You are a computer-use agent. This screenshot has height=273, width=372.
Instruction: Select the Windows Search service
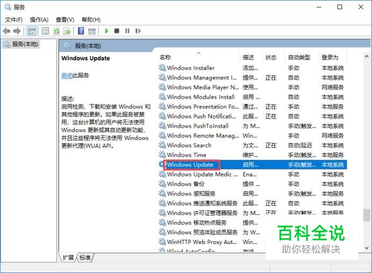click(253, 145)
